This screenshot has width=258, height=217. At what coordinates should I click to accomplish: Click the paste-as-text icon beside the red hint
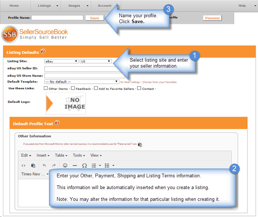140,145
